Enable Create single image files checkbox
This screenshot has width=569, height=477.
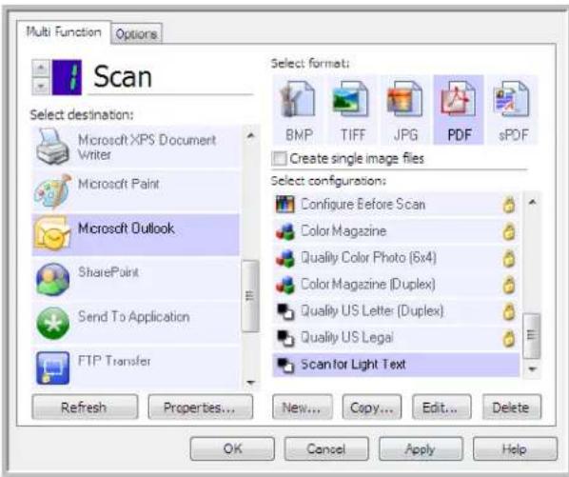pos(279,159)
